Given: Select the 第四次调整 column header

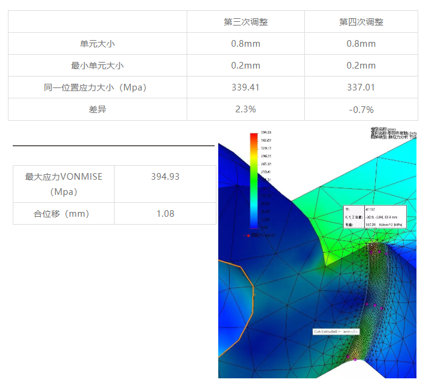Looking at the screenshot, I should (x=361, y=22).
